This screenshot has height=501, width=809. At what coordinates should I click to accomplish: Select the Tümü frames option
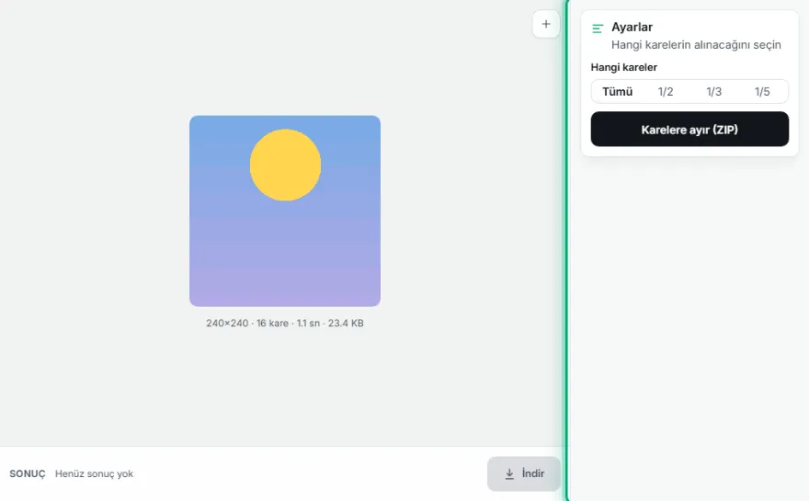point(617,92)
